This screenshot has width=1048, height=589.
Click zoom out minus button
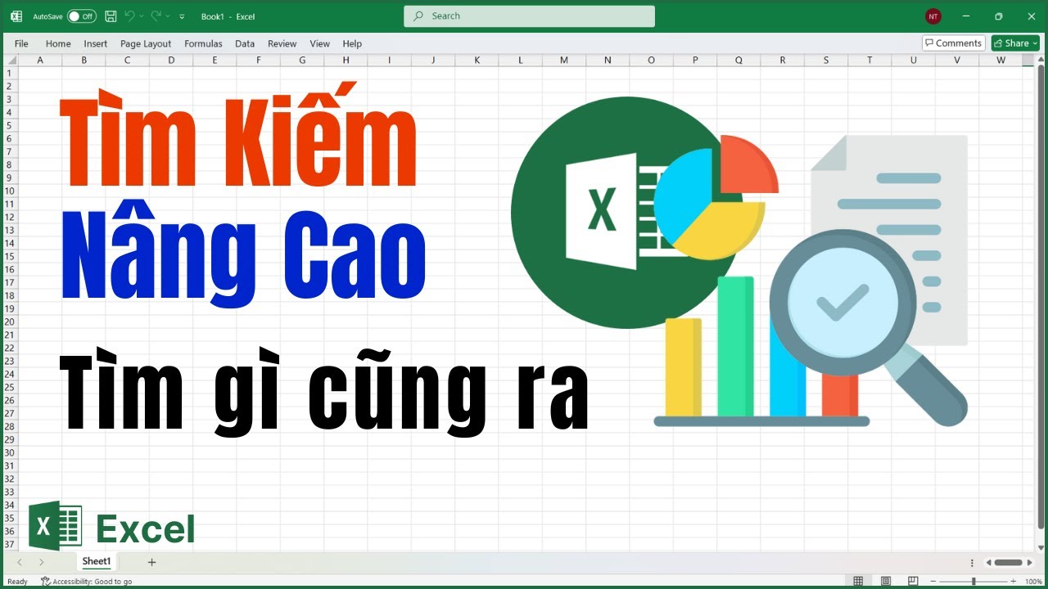coord(935,582)
